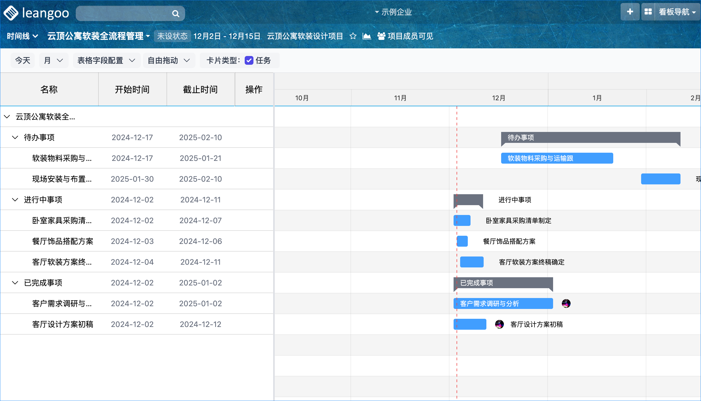
Task: Click the project members visibility icon
Action: [381, 36]
